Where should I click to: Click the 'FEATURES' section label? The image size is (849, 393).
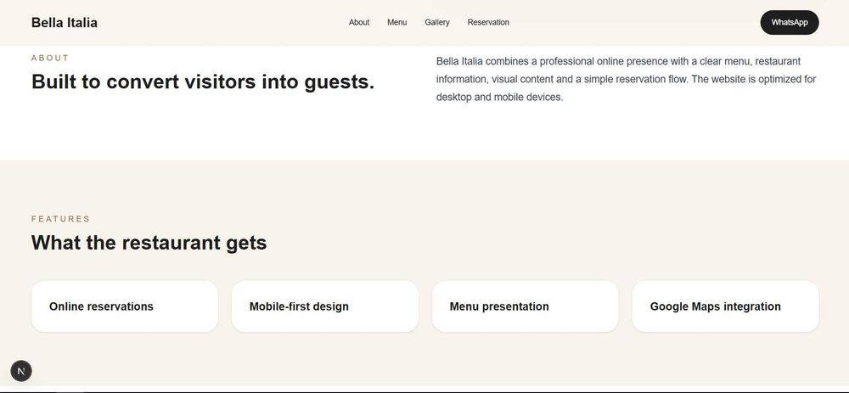pyautogui.click(x=60, y=219)
